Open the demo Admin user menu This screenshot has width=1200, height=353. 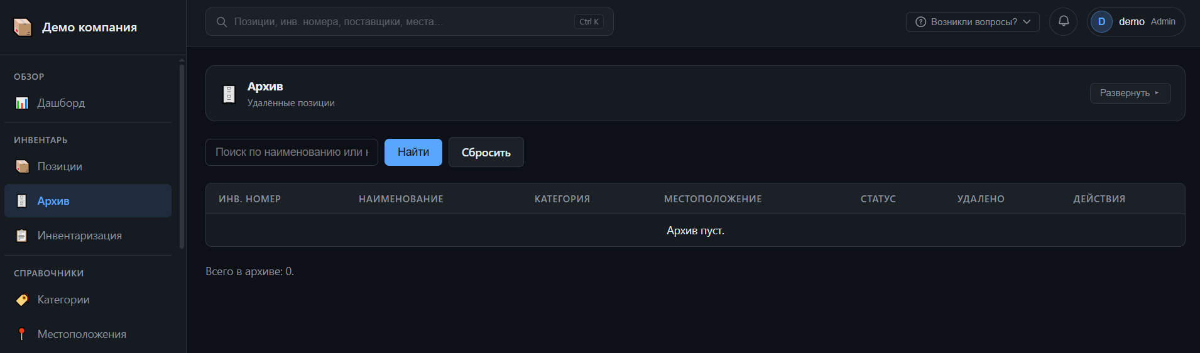coord(1136,21)
